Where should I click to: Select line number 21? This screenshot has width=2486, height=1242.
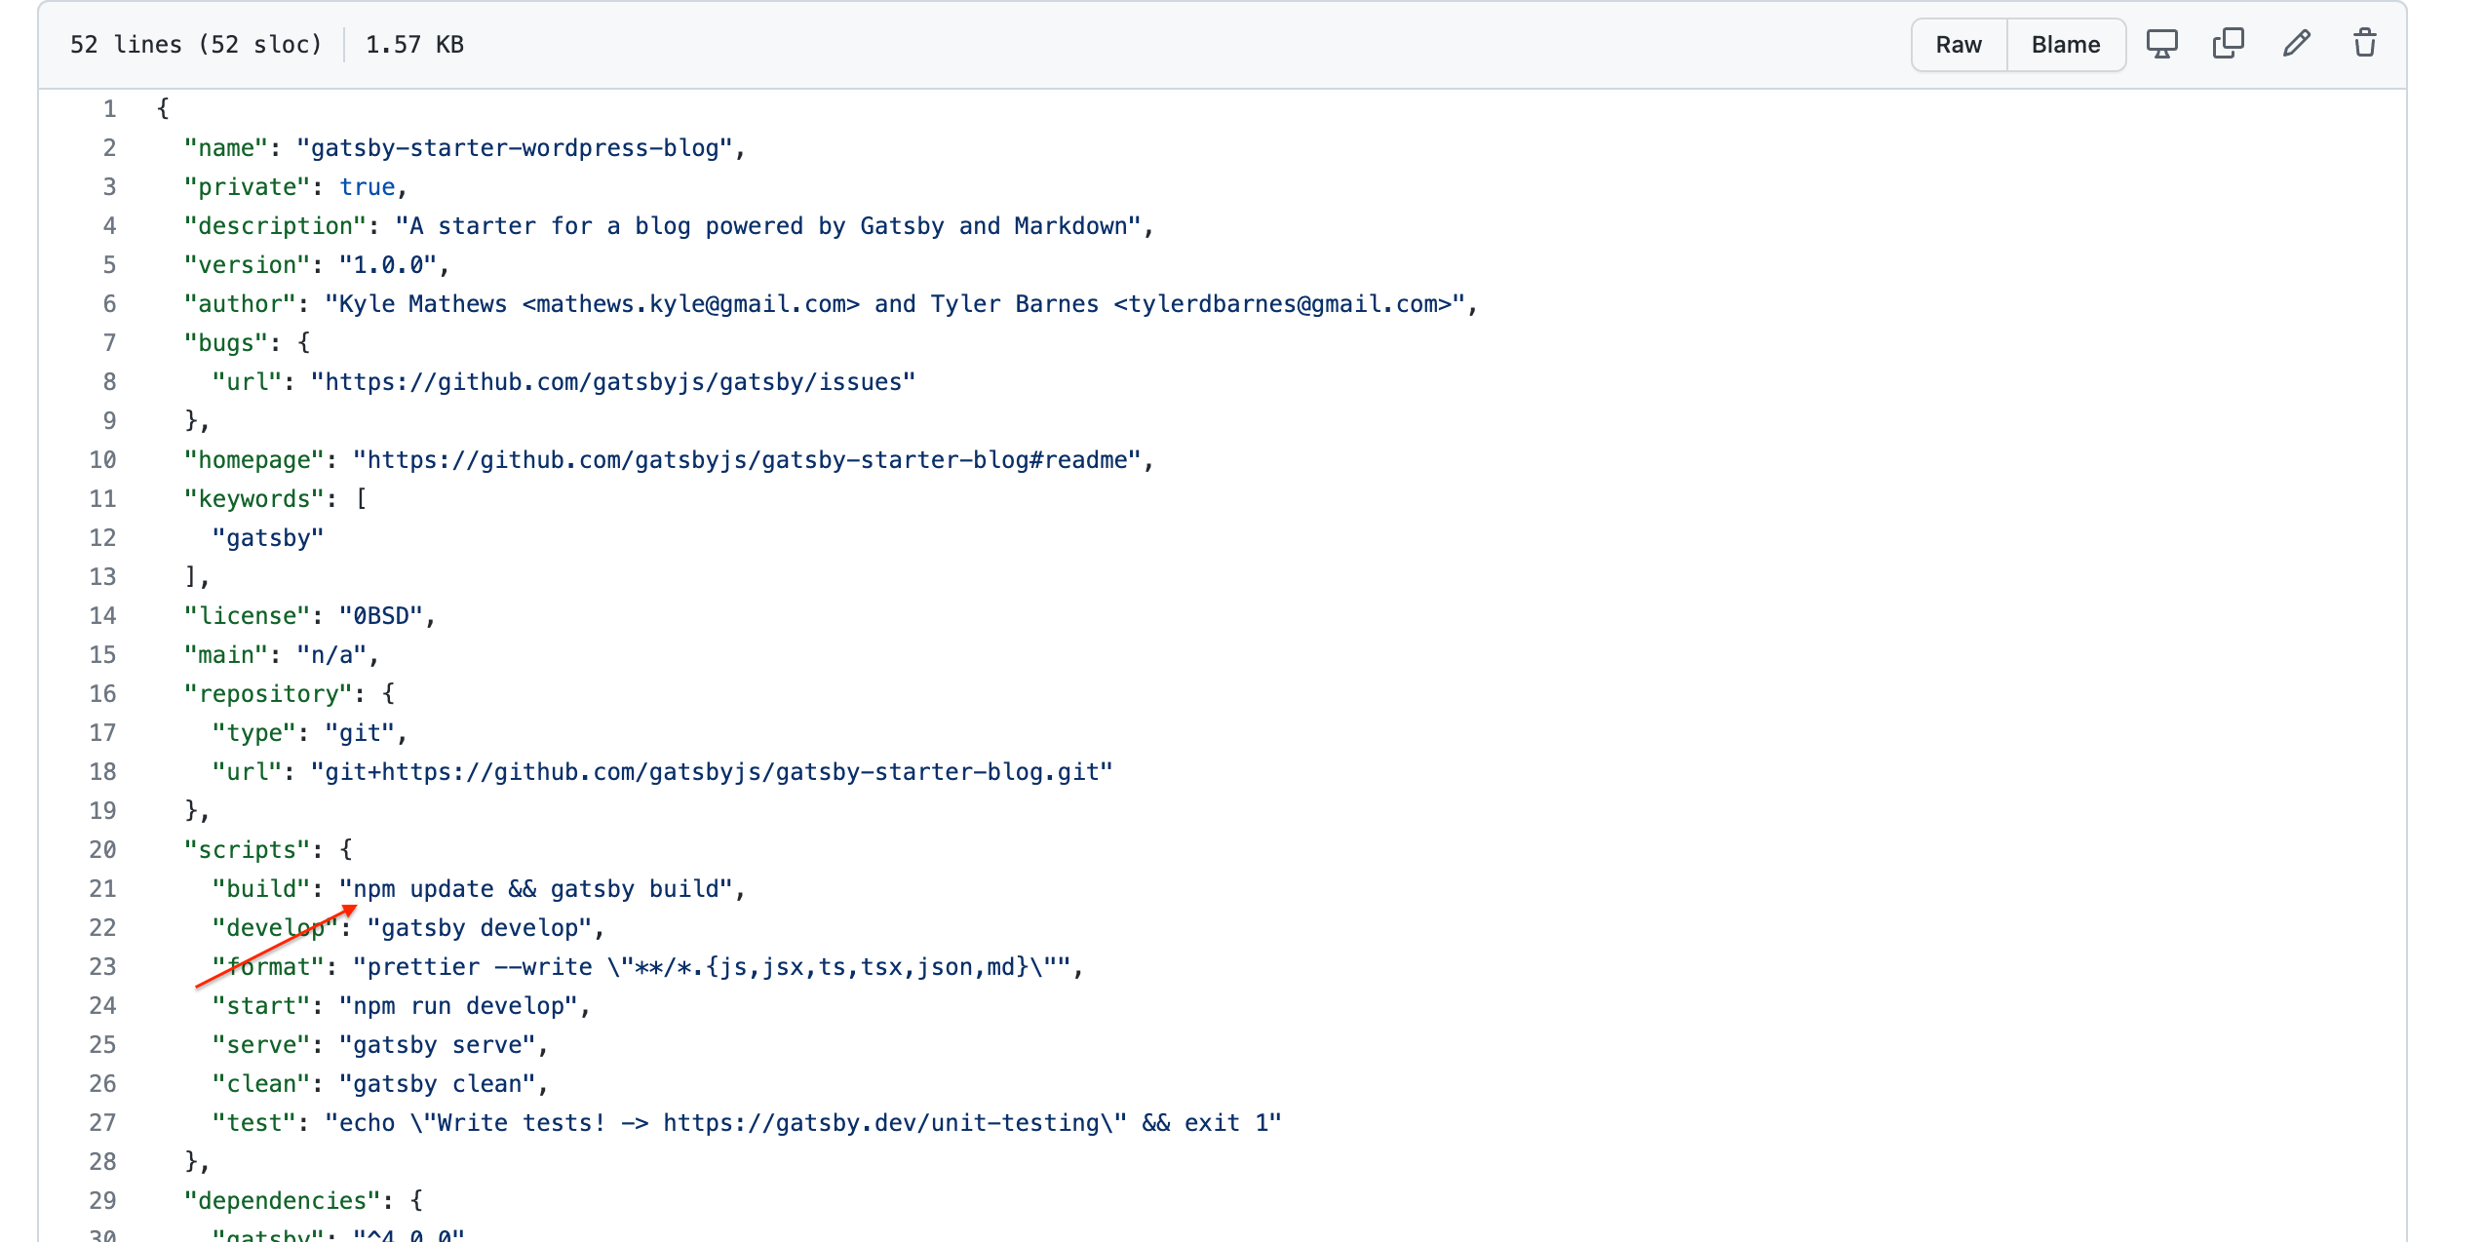(x=102, y=889)
